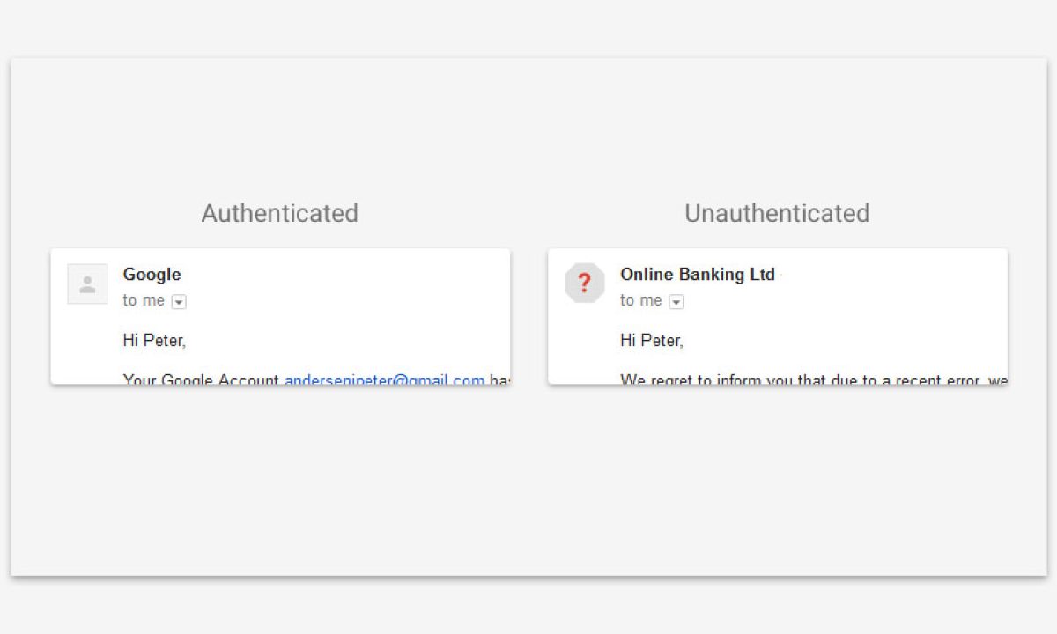
Task: Click the Online Banking Ltd sender name
Action: pos(697,275)
